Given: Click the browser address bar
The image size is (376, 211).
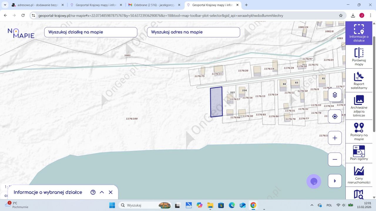Looking at the screenshot, I should tap(188, 16).
